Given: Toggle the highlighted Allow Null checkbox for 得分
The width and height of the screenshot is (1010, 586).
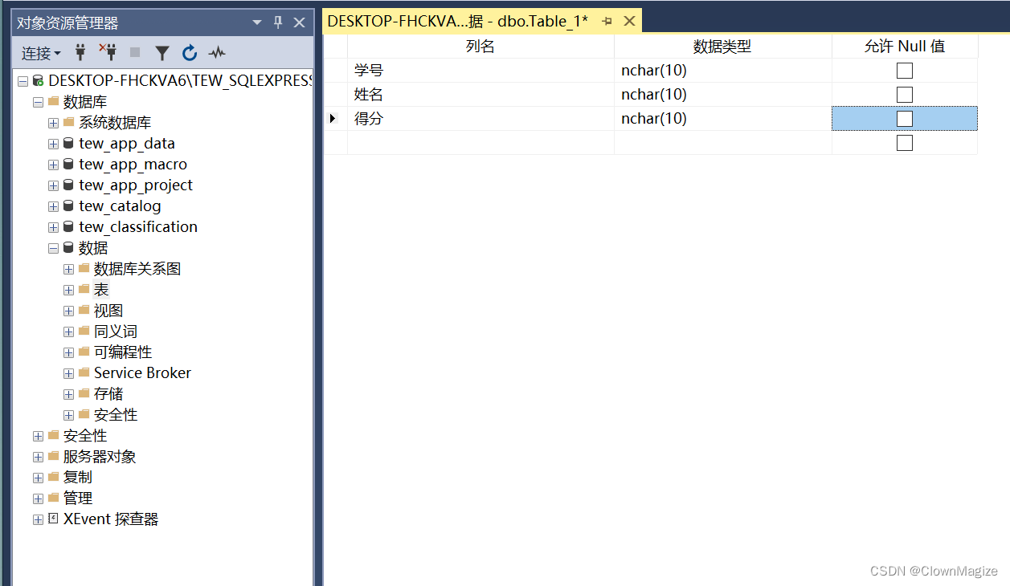Looking at the screenshot, I should (904, 118).
